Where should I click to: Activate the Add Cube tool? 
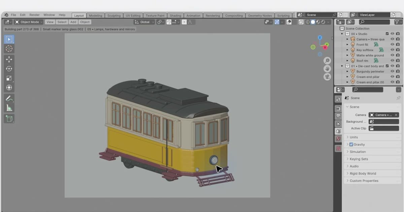coord(9,119)
